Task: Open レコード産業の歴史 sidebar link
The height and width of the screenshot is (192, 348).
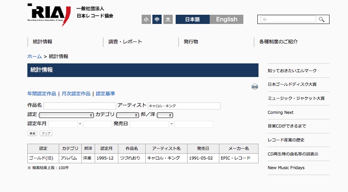Action: (x=286, y=140)
